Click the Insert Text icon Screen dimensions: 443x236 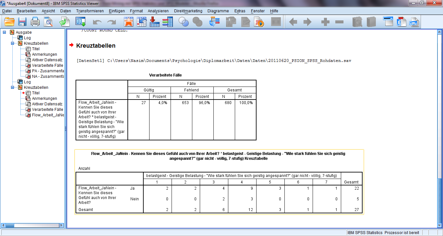pos(414,22)
